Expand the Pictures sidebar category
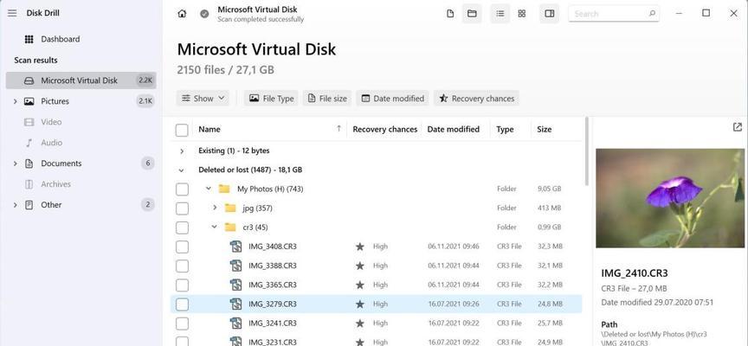 [x=15, y=101]
